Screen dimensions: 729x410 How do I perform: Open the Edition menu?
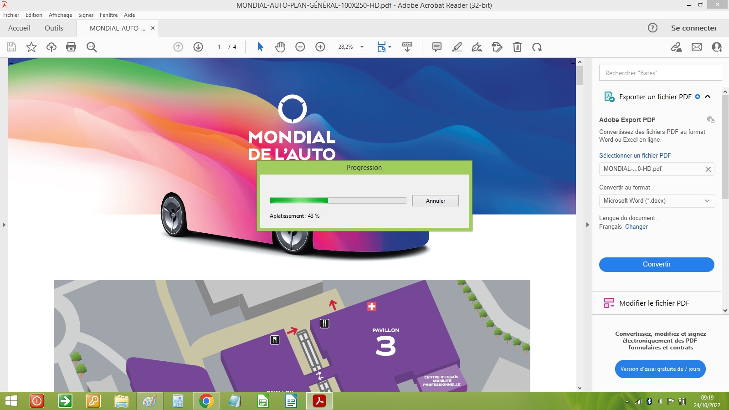tap(34, 15)
